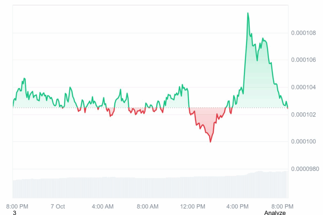Click the lowest red dip of the price line
Screen dimensions: 323x215
pos(210,142)
